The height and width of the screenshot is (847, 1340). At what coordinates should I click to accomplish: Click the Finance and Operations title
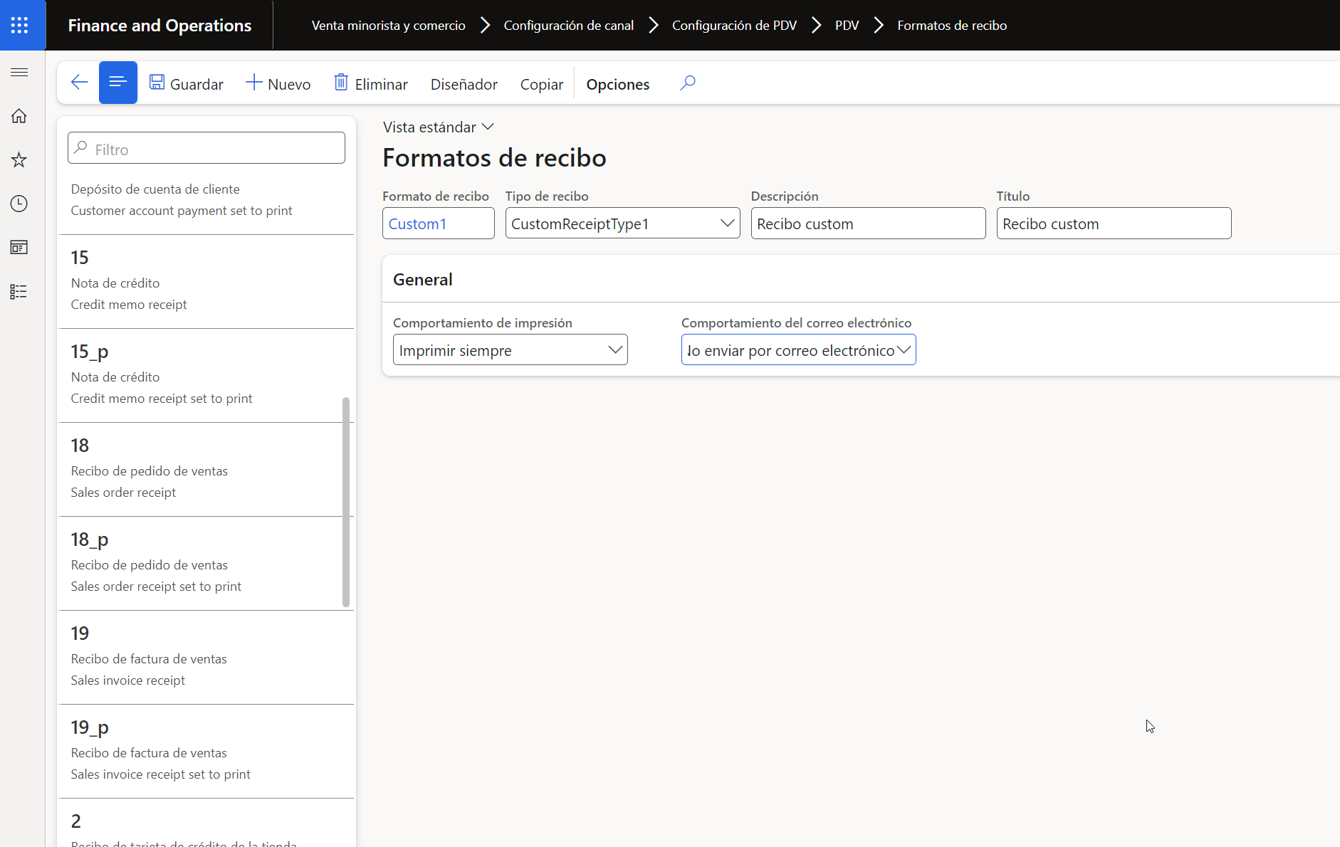(159, 26)
